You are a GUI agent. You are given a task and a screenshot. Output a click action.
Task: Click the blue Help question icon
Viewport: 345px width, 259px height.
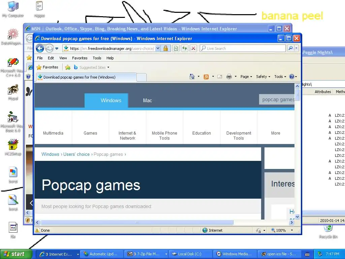coord(292,77)
